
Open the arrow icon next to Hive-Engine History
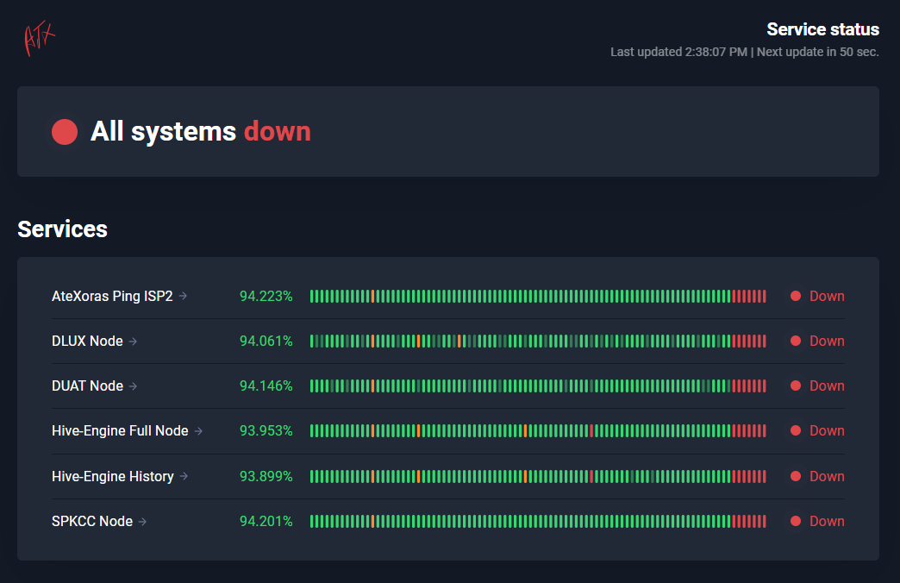(x=184, y=476)
